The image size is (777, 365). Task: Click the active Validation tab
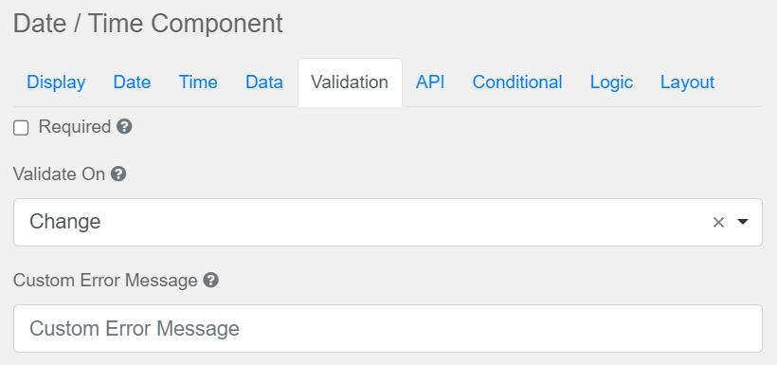(350, 82)
